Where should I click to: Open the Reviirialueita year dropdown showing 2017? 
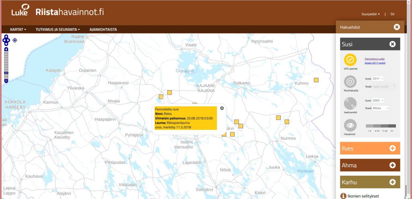378,79
